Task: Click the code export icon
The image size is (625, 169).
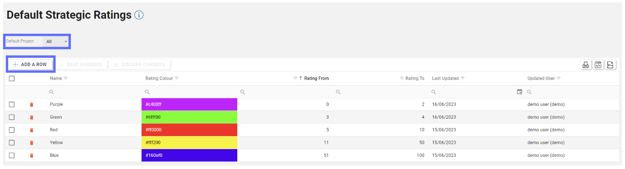Action: [x=598, y=65]
